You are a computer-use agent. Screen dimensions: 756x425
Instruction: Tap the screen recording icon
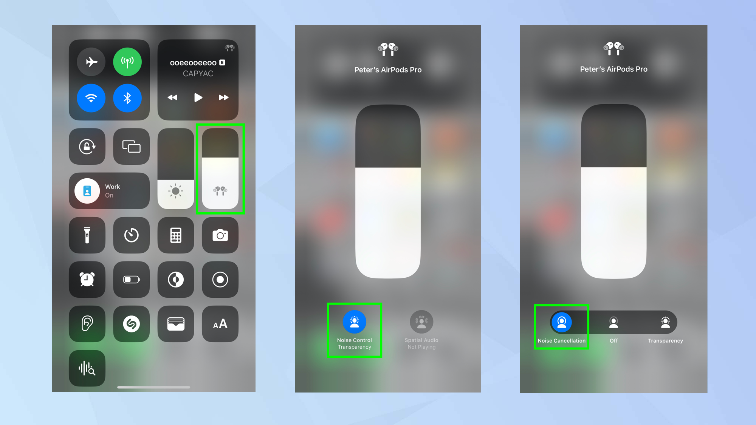220,279
